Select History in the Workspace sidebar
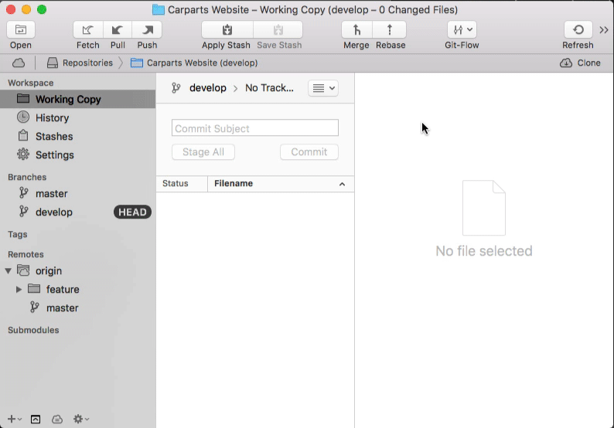 coord(52,117)
